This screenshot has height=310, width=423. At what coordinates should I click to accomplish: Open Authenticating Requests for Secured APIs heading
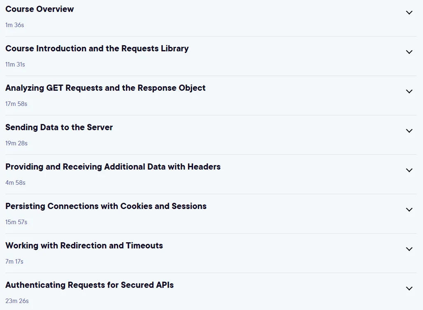click(89, 285)
